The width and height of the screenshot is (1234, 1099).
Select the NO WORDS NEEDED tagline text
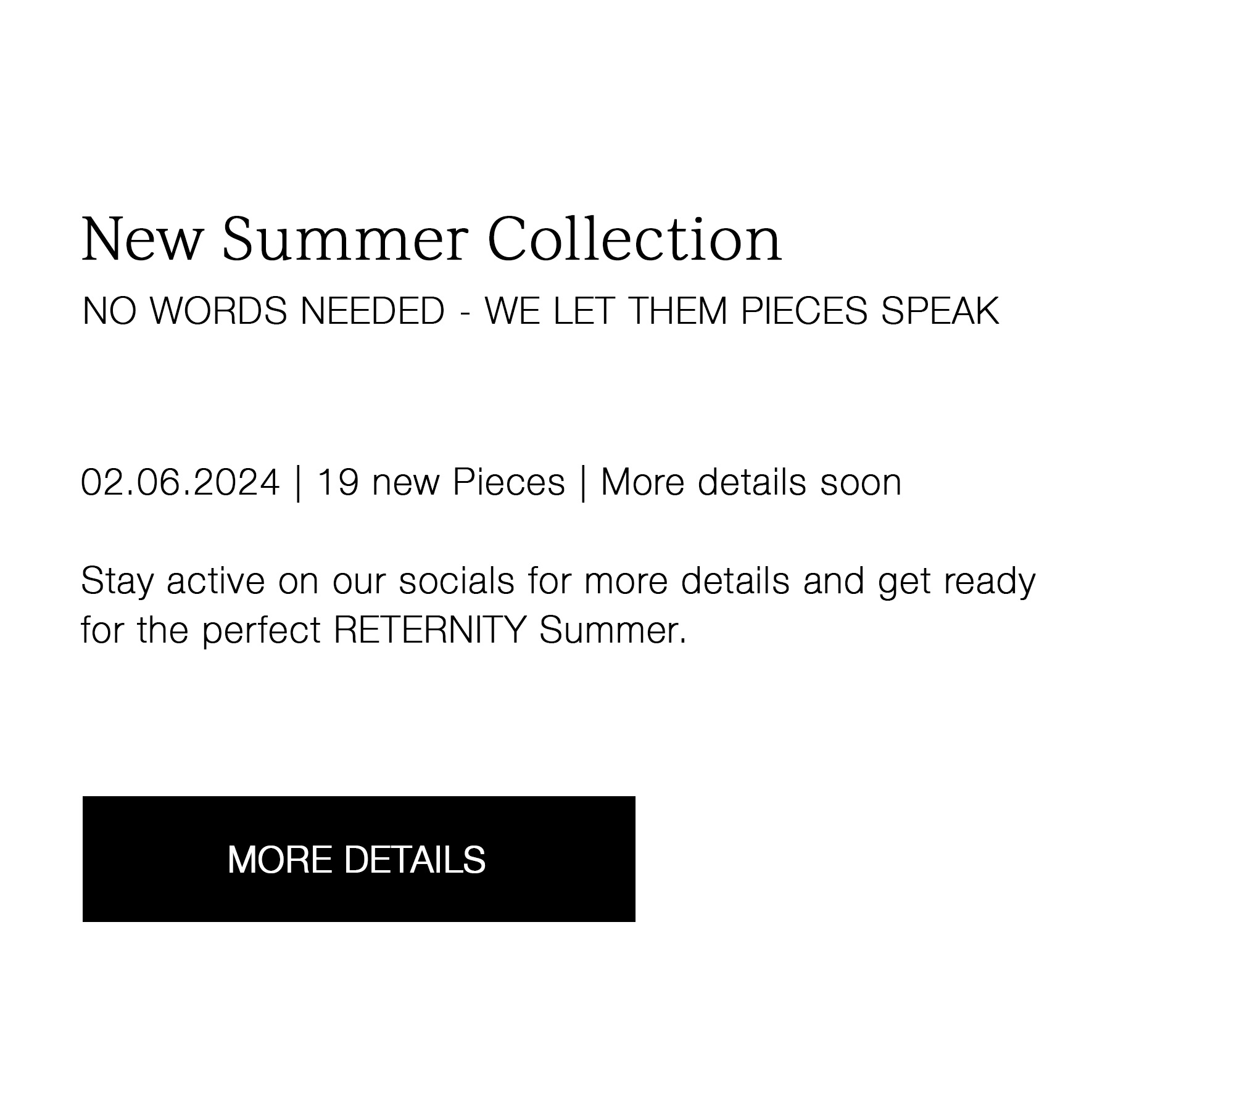[540, 310]
